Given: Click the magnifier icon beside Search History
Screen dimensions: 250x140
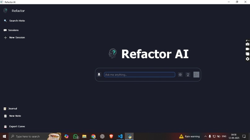Looking at the screenshot, I should pos(5,21).
